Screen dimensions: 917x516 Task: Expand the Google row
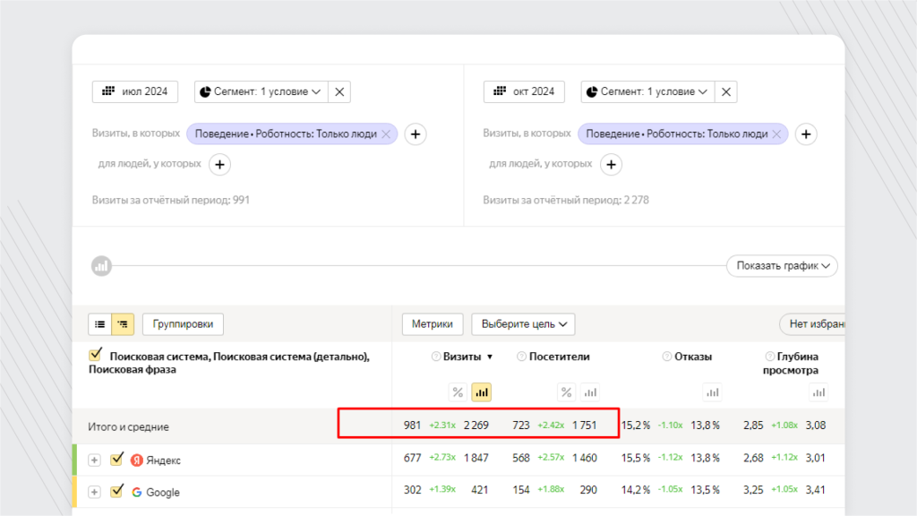(x=94, y=492)
